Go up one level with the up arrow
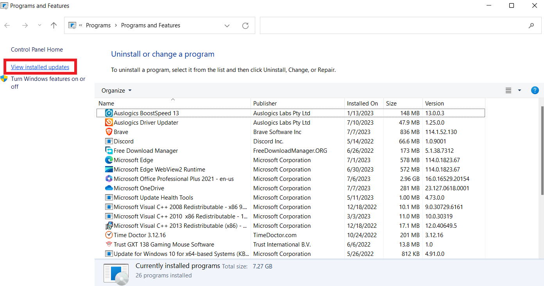This screenshot has height=286, width=544. [54, 25]
